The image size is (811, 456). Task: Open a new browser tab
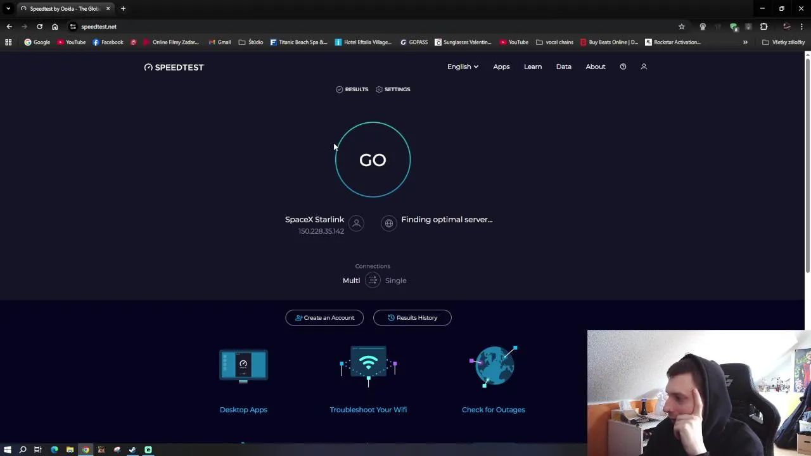tap(123, 9)
